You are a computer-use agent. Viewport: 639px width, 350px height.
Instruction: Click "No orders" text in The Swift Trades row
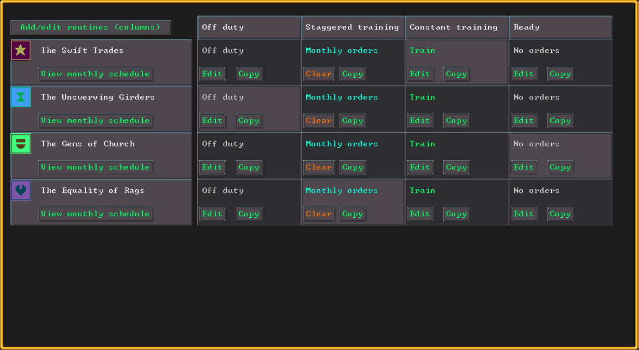click(x=537, y=50)
